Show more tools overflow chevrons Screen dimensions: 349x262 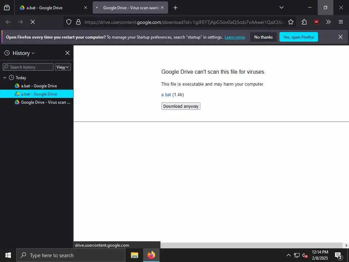[328, 22]
